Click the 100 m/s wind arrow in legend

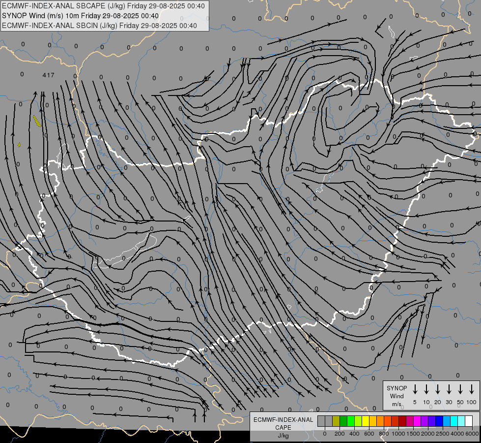472,389
